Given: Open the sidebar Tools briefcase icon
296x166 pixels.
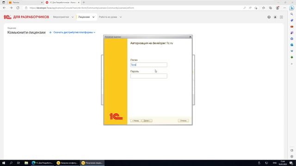Looking at the screenshot, I should coord(292,27).
